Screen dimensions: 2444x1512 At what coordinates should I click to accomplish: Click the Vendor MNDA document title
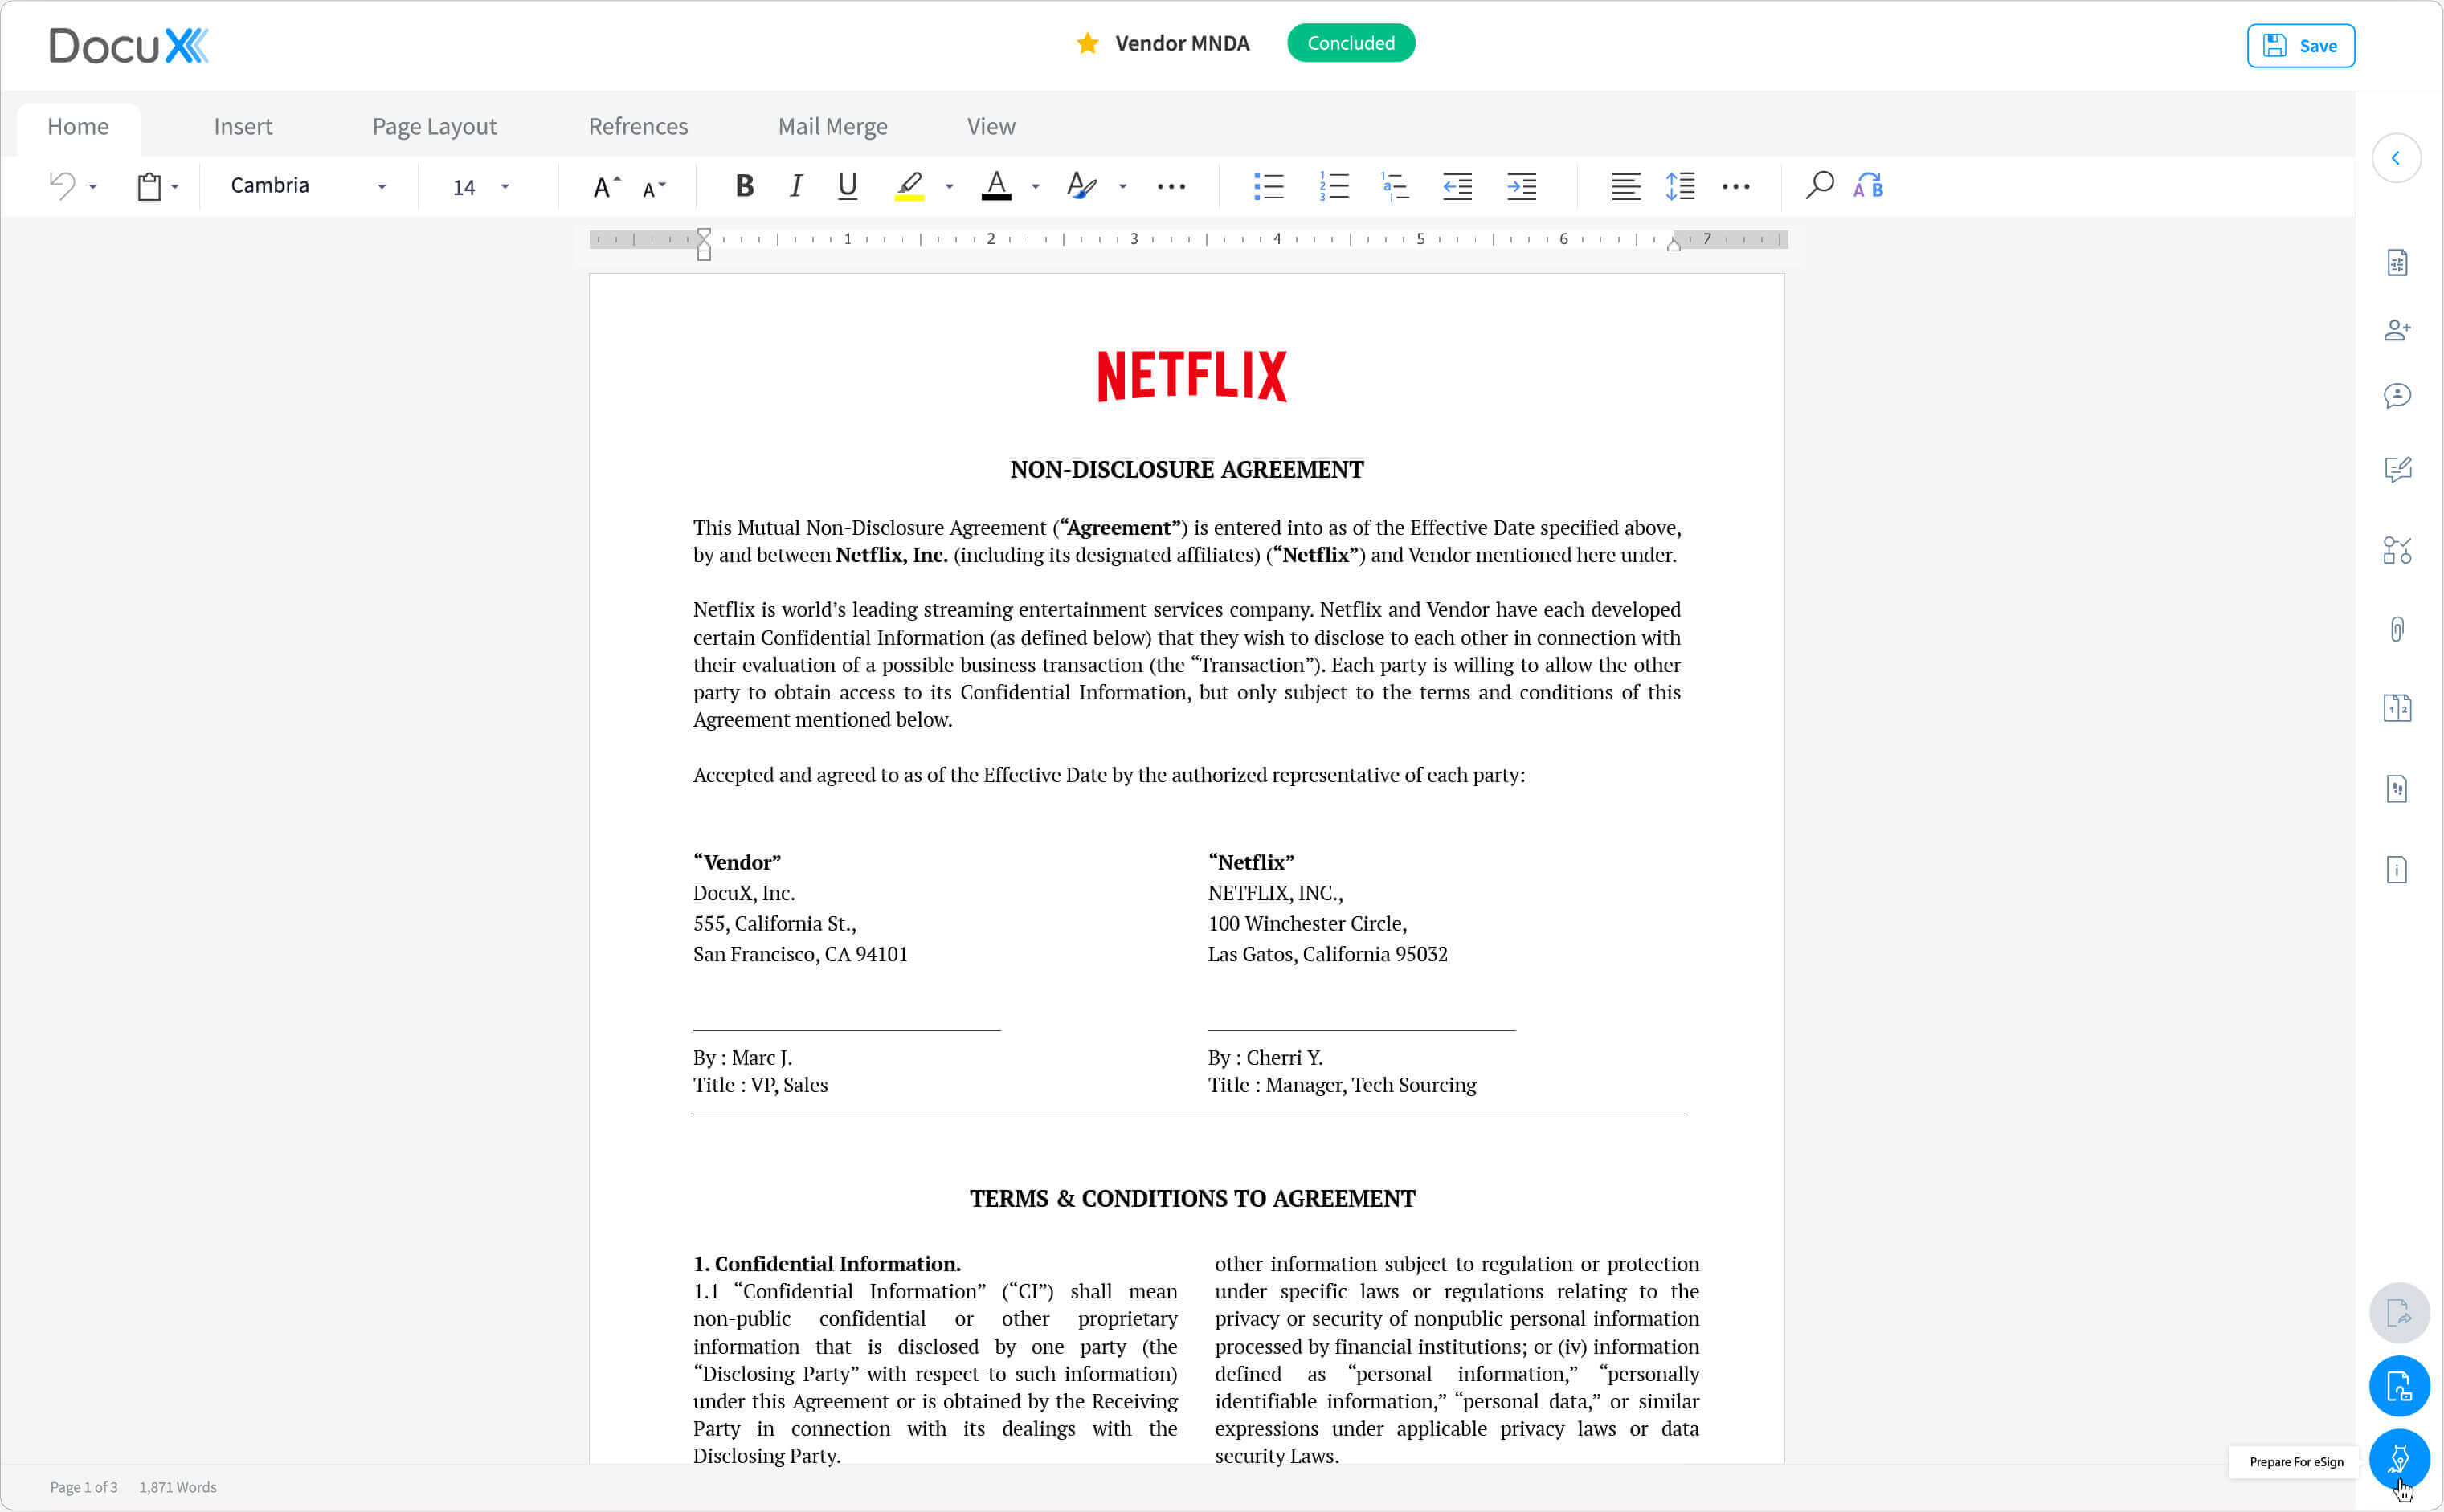1183,43
